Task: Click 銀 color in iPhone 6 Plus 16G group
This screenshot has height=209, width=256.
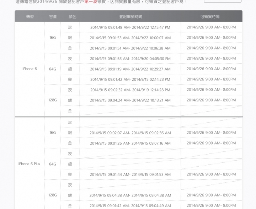Action: pos(70,133)
